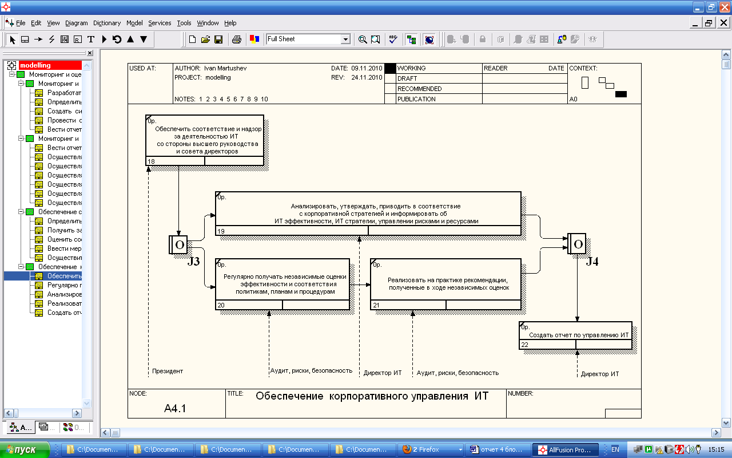Click Go to Parent Diagram up triangle
This screenshot has height=458, width=732.
pyautogui.click(x=130, y=40)
